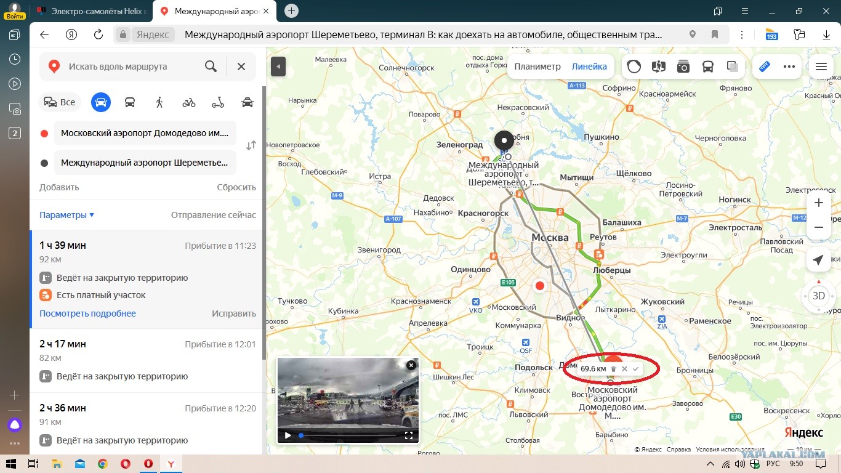Show all route types with Все

(x=60, y=102)
